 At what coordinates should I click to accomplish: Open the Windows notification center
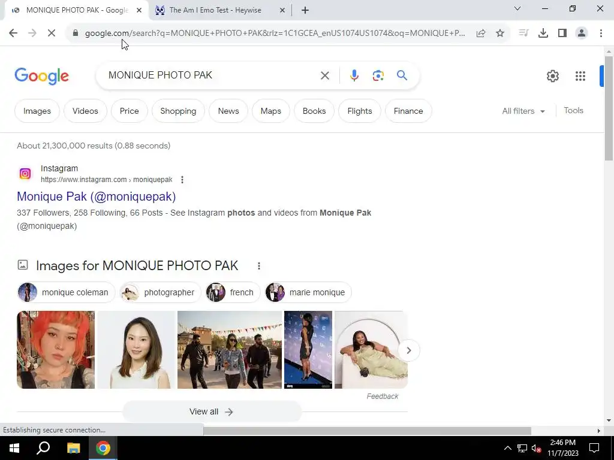pos(594,448)
